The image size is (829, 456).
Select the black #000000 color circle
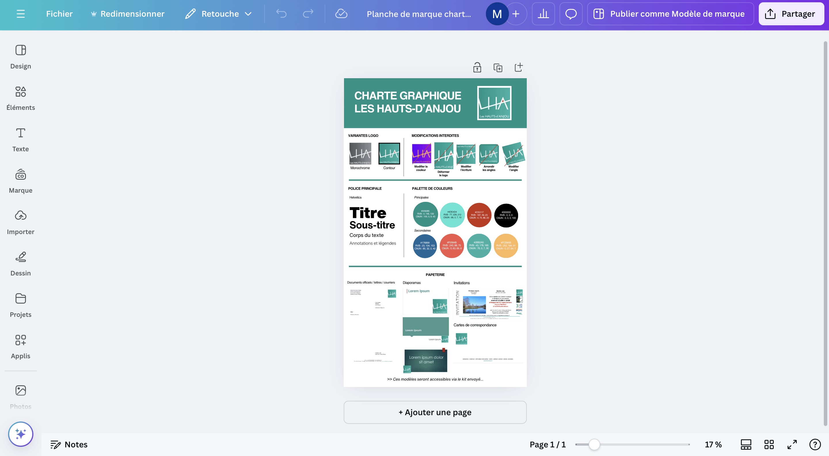tap(506, 215)
